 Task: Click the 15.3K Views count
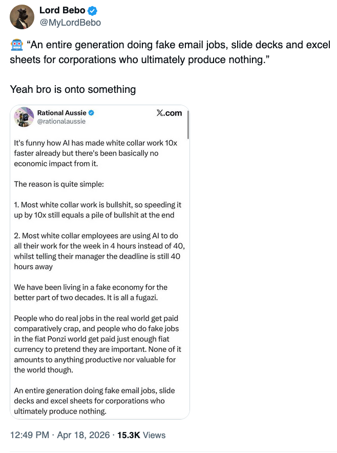pos(141,435)
